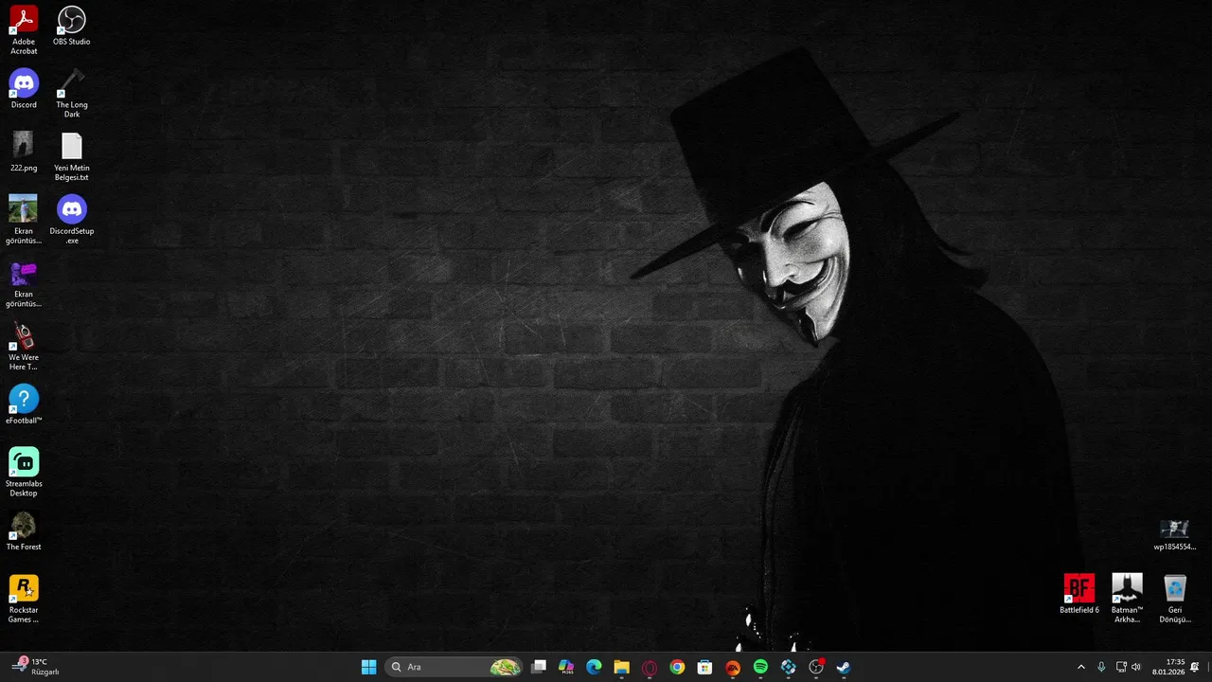Open the network status tray icon

pos(1121,667)
